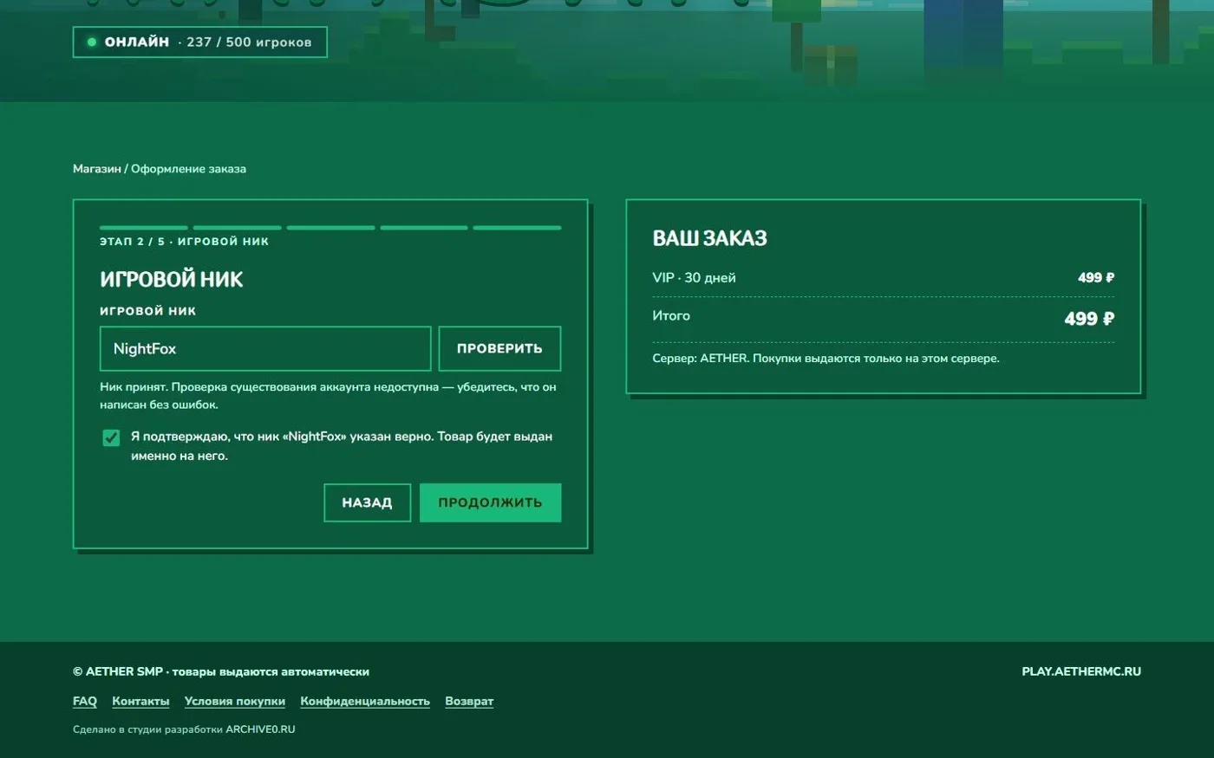1214x758 pixels.
Task: Click the Магазин breadcrumb link
Action: click(x=97, y=169)
